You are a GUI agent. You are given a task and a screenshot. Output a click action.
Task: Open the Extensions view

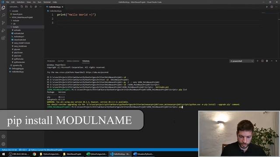pyautogui.click(x=3, y=38)
